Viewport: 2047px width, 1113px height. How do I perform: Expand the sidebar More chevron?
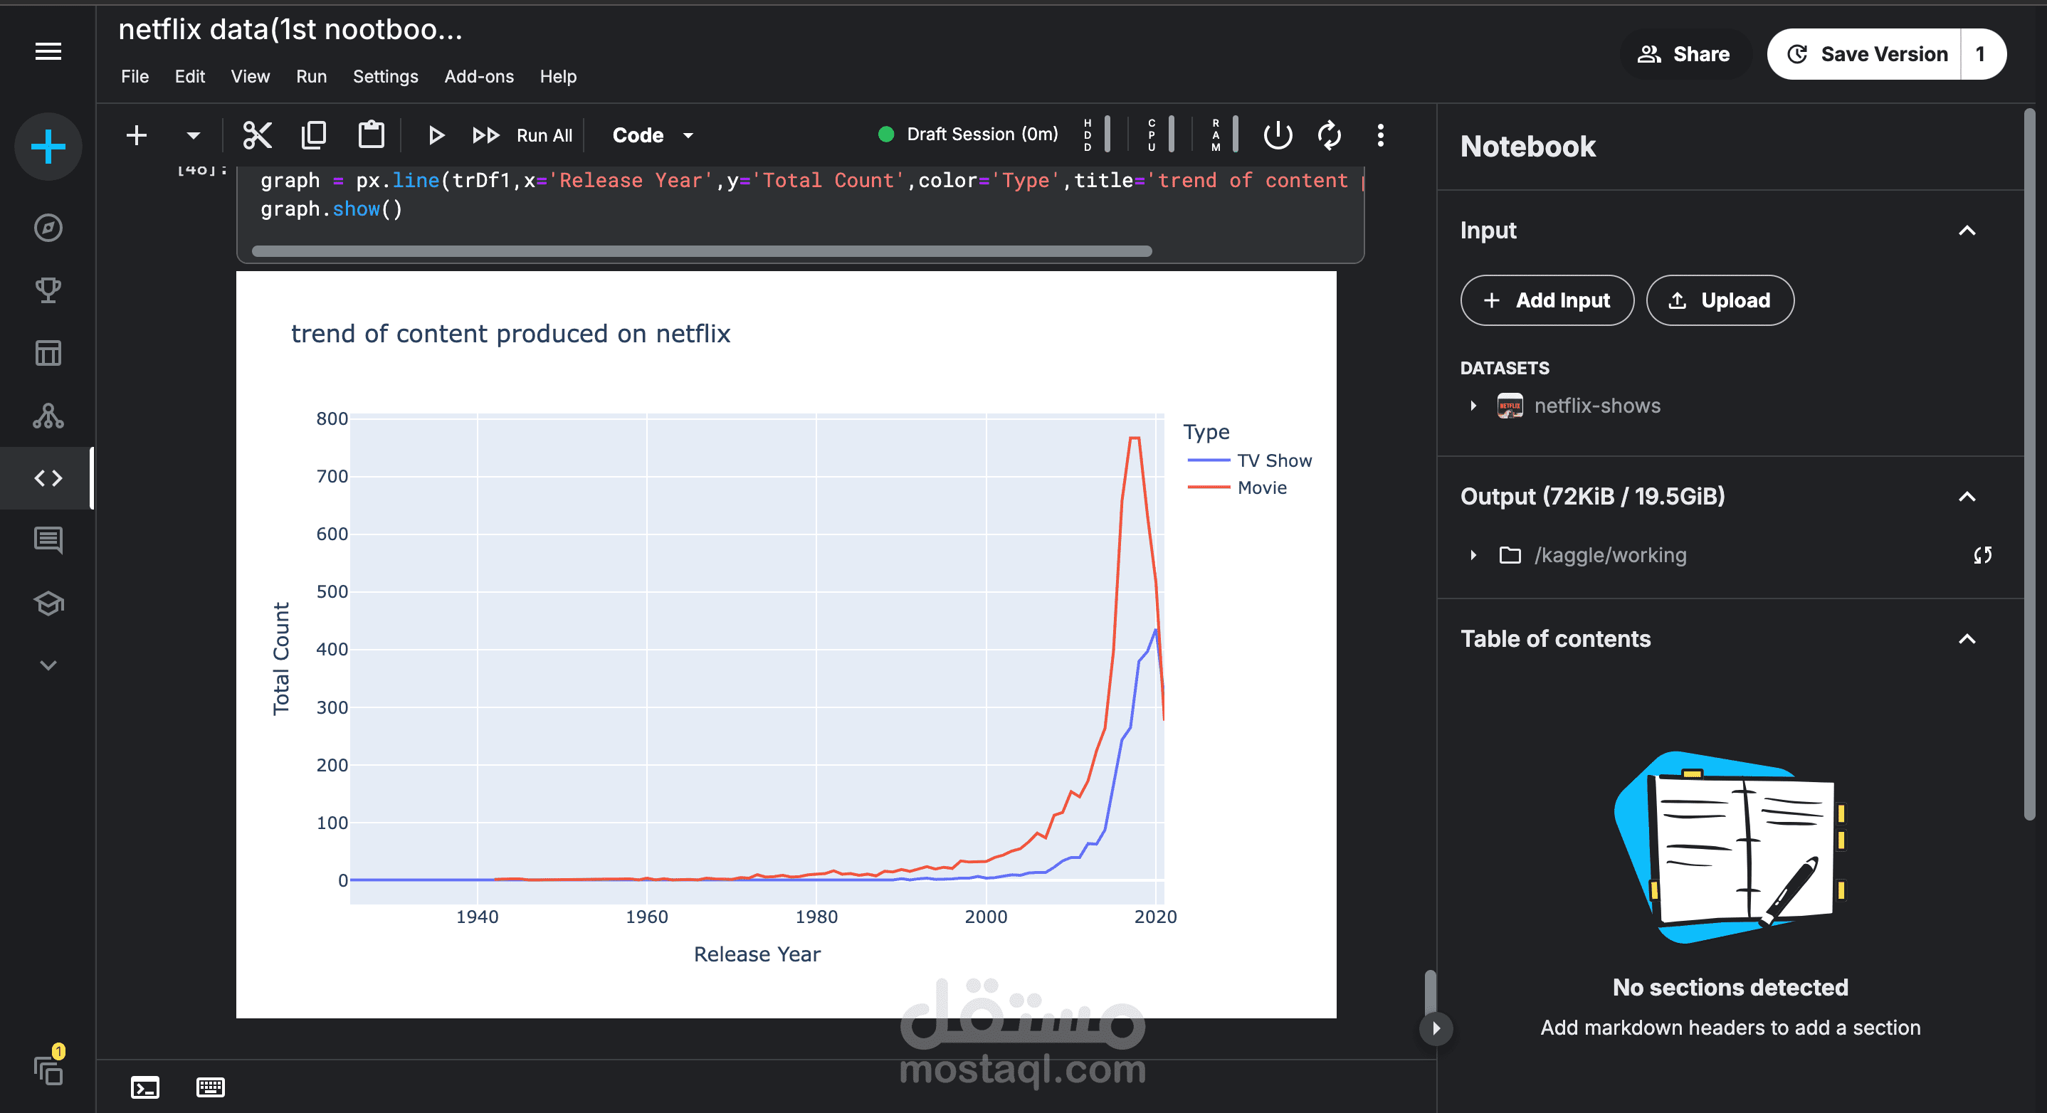pos(48,665)
